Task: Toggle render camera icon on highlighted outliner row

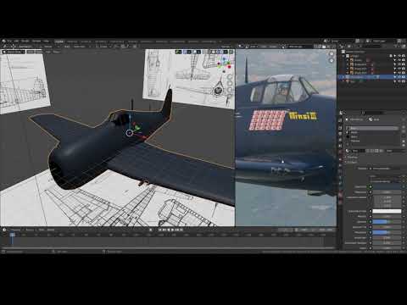Action: click(x=404, y=77)
